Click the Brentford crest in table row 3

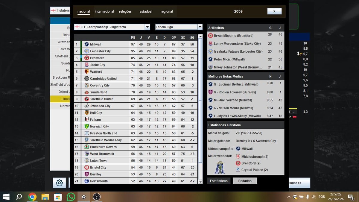[87, 58]
